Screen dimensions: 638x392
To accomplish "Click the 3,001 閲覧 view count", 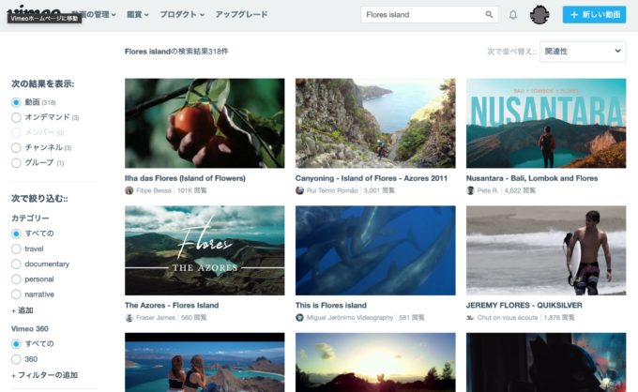I will 379,190.
